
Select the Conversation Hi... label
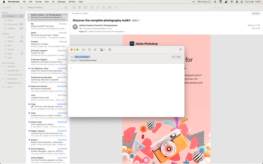tap(15, 75)
